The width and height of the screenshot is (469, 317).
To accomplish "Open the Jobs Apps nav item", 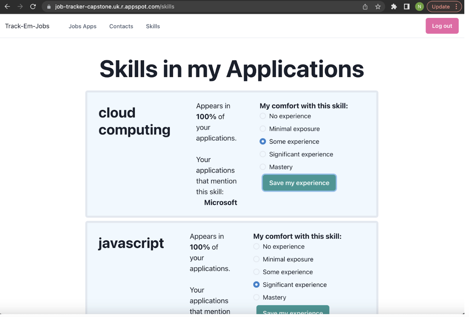I will 82,26.
